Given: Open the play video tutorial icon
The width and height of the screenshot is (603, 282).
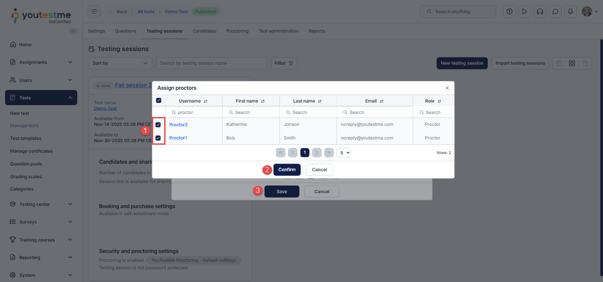Looking at the screenshot, I should (x=524, y=11).
